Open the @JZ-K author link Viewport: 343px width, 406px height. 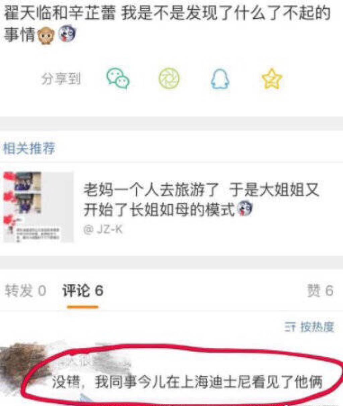click(x=103, y=230)
